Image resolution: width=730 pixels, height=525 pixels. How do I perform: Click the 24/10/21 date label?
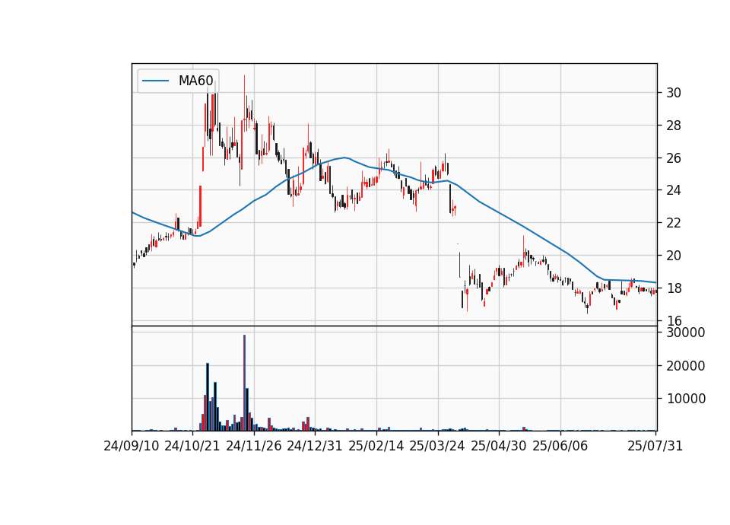pos(192,446)
